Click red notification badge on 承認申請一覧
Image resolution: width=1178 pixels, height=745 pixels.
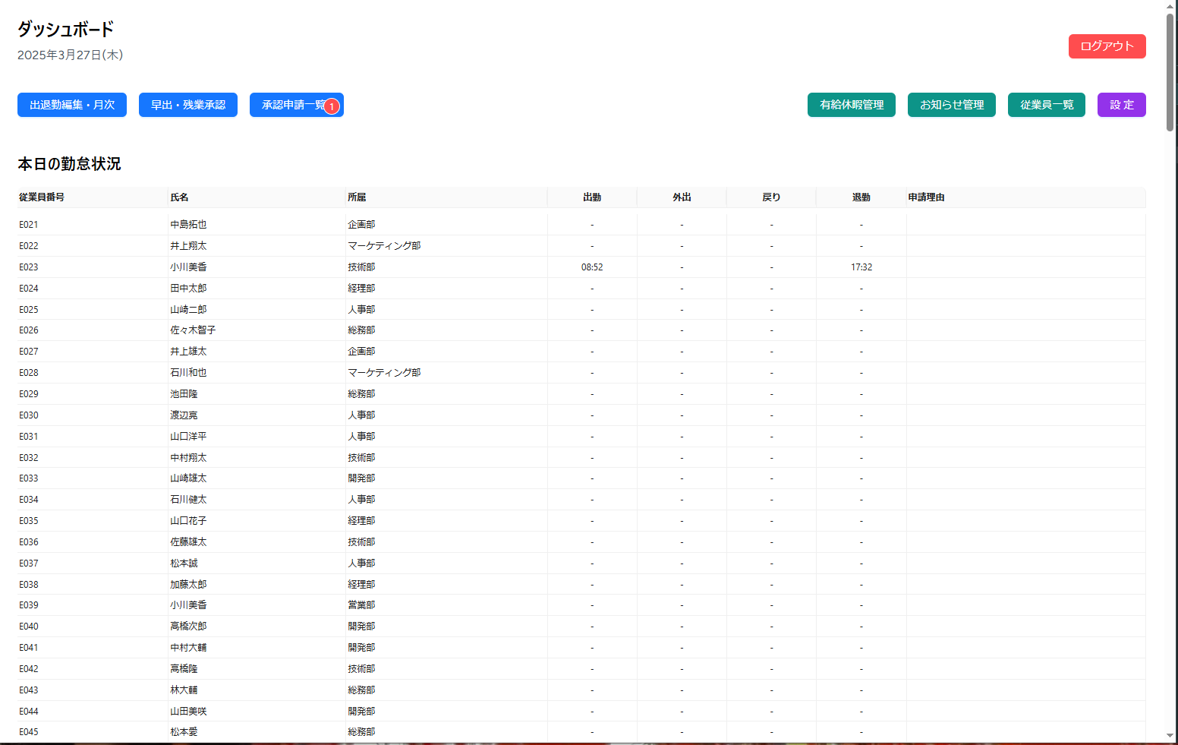(x=332, y=107)
